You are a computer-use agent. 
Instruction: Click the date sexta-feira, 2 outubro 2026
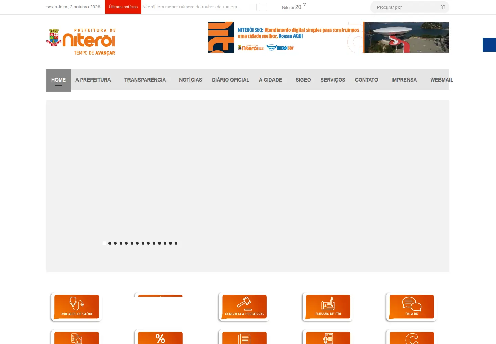point(73,7)
